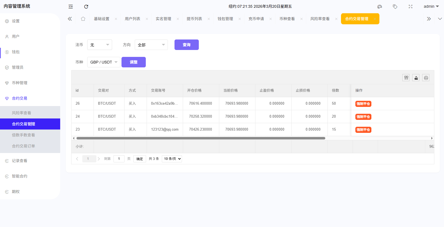Open table column filter icon
This screenshot has width=444, height=227.
(406, 78)
